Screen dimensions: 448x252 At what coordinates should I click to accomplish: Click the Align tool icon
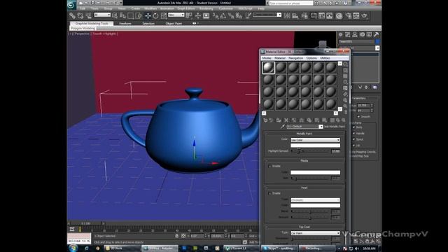295,15
